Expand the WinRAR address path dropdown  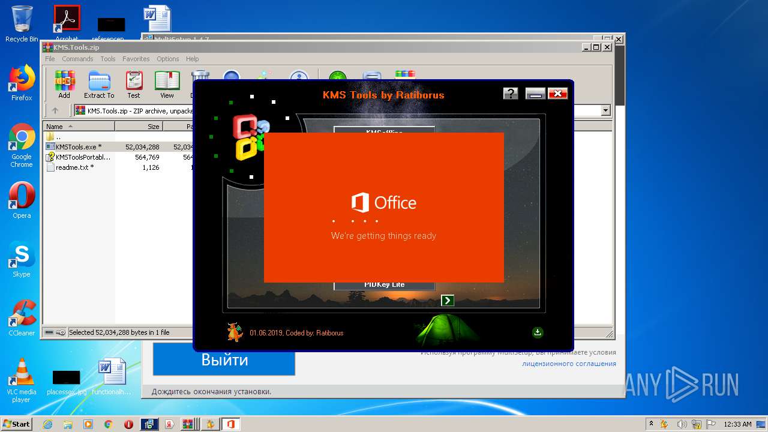(x=605, y=110)
